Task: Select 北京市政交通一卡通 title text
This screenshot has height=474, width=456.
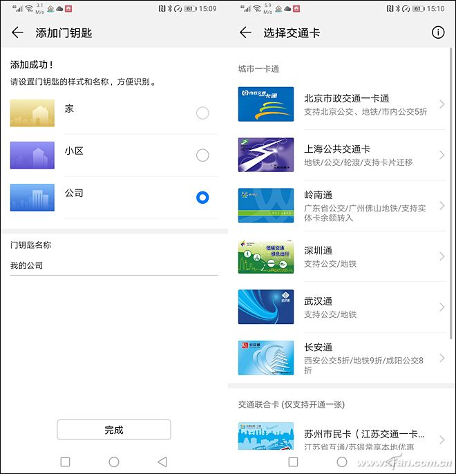Action: (347, 99)
